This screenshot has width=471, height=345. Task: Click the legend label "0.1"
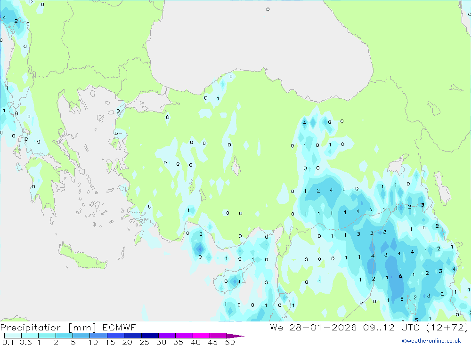pos(8,342)
